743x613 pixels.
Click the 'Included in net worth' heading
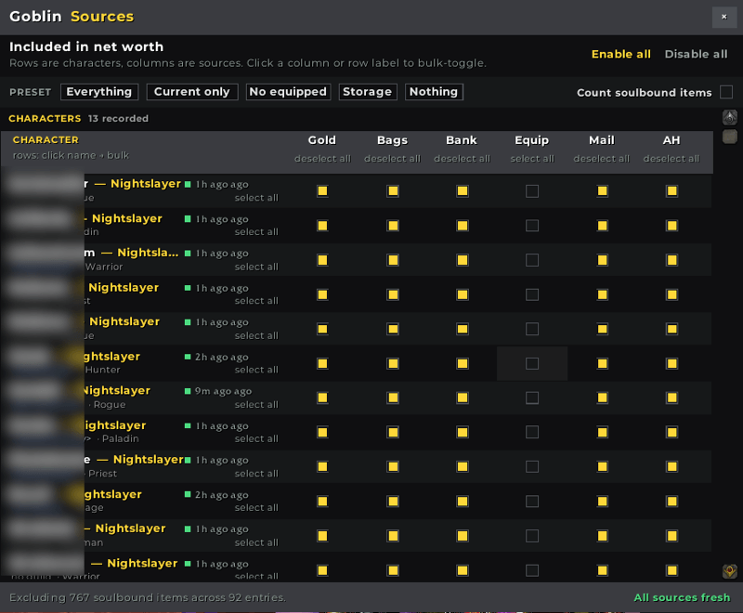[86, 46]
